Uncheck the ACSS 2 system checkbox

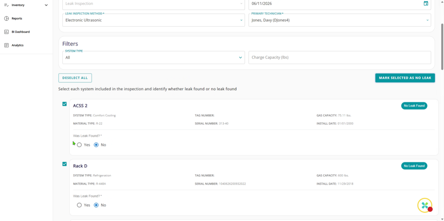click(65, 104)
